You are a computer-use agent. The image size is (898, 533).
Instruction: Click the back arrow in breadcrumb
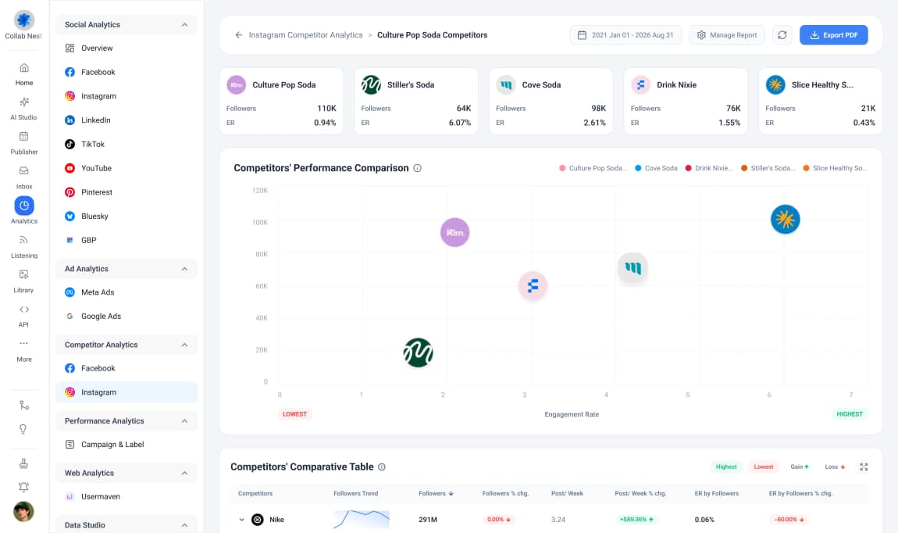(239, 35)
